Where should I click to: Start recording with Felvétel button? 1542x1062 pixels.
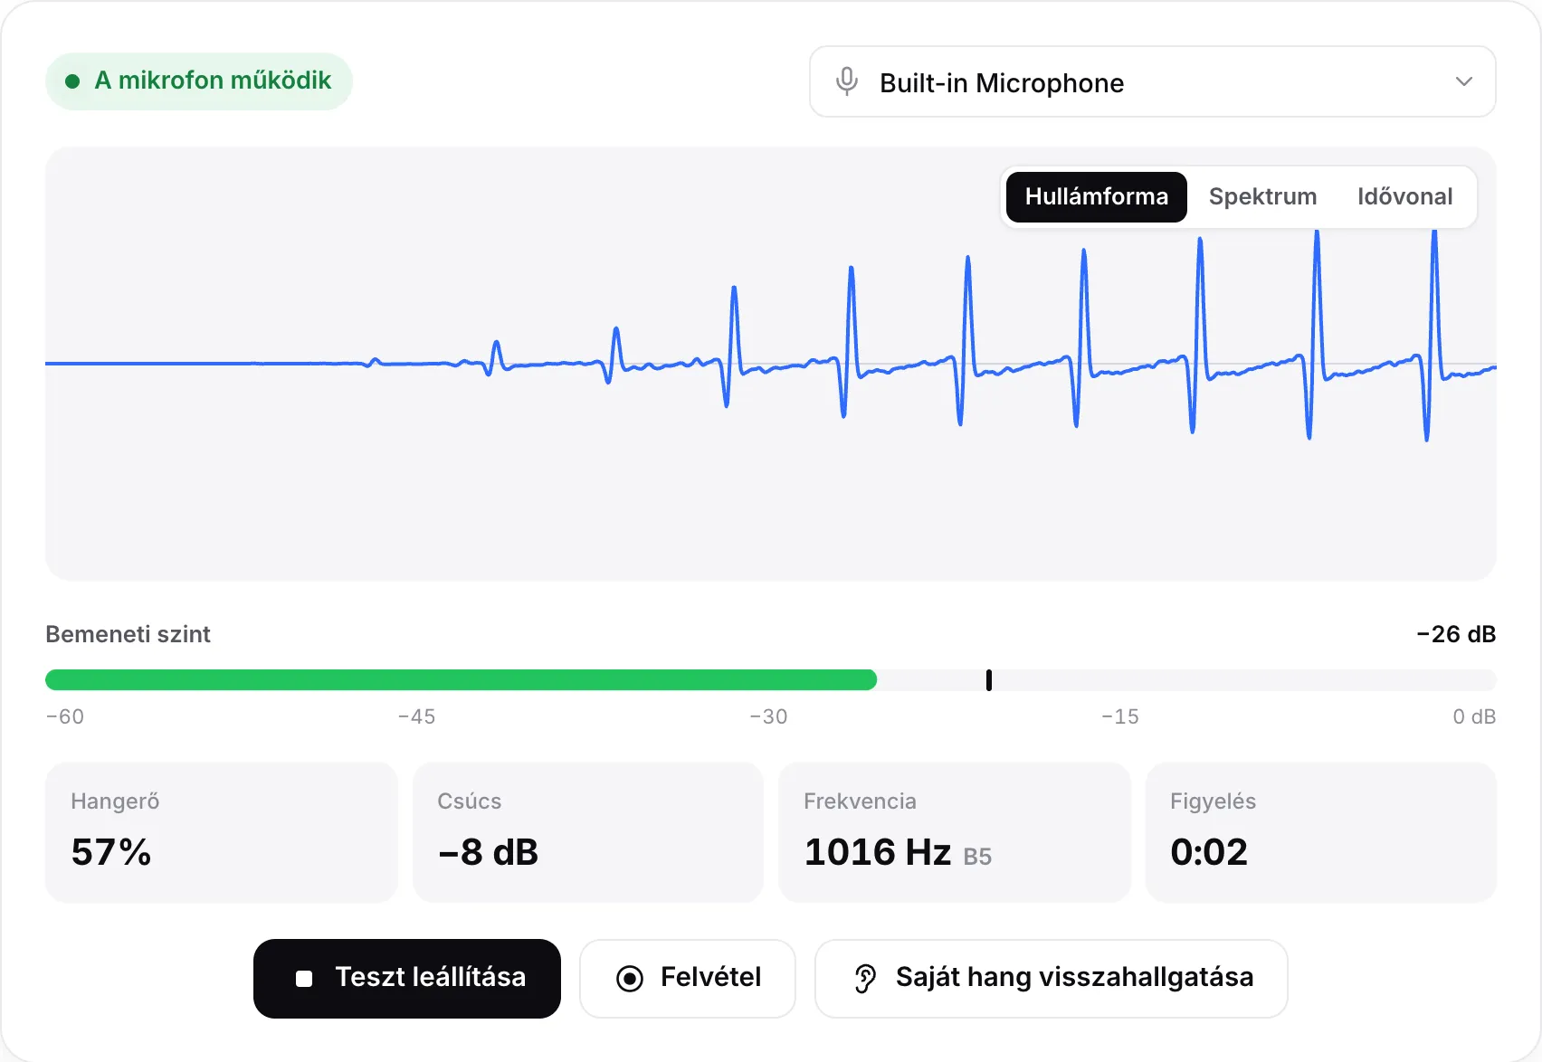[x=688, y=978]
